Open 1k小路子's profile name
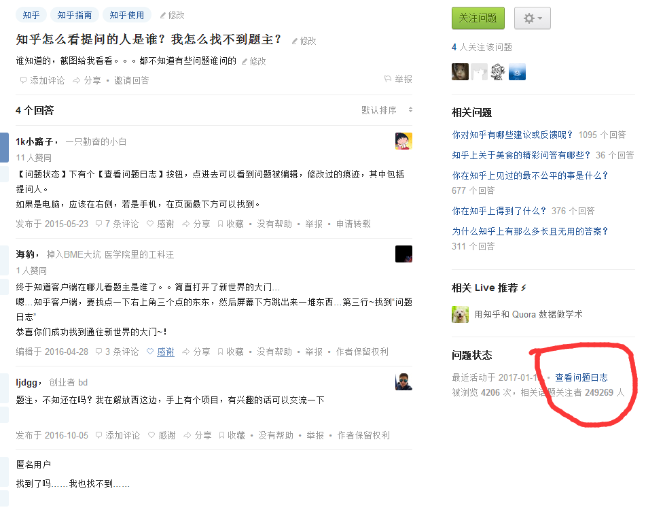The image size is (646, 512). pos(35,142)
